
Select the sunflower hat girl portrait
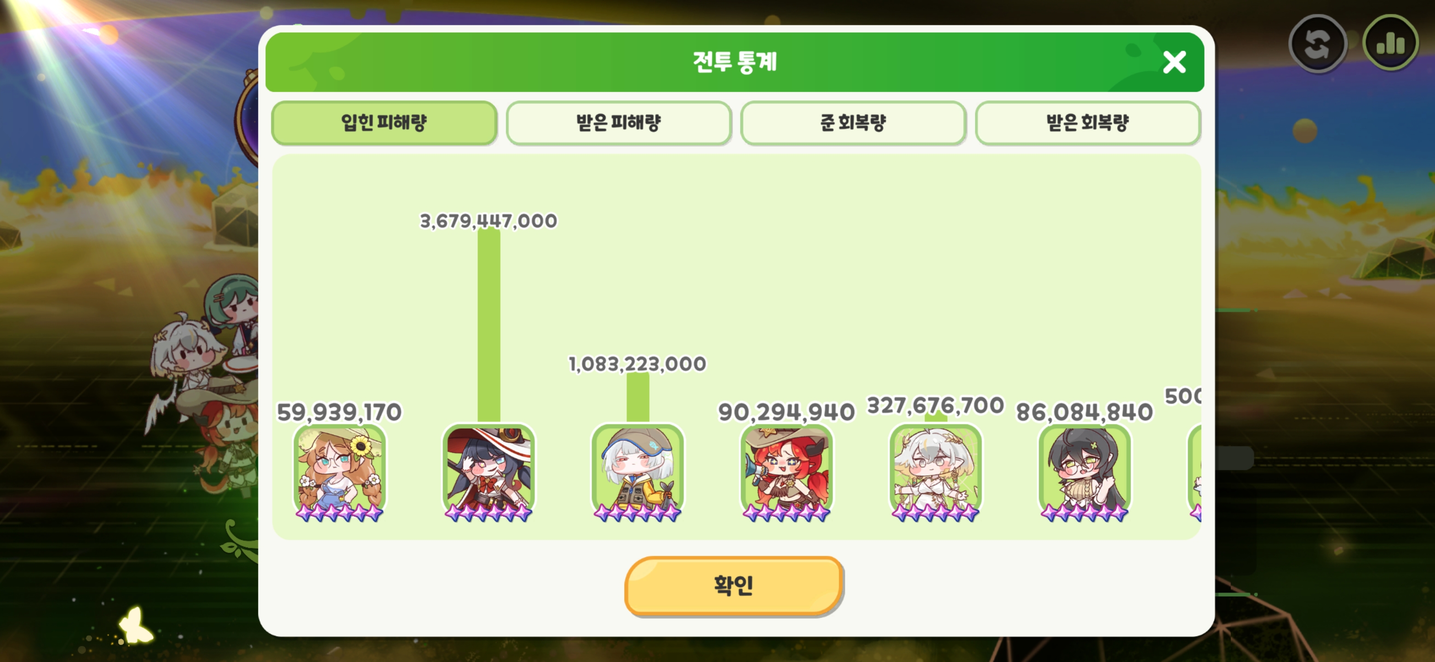coord(339,473)
